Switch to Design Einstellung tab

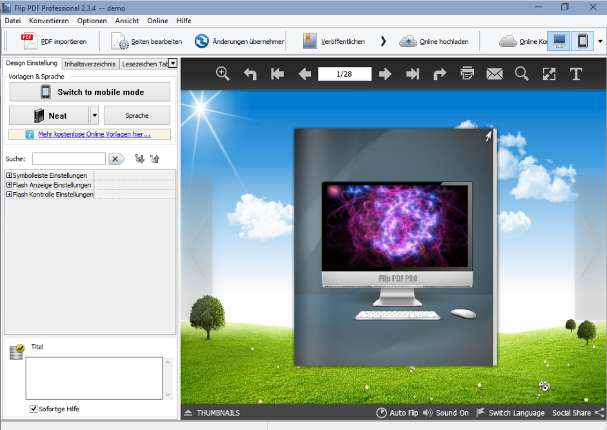coord(32,63)
